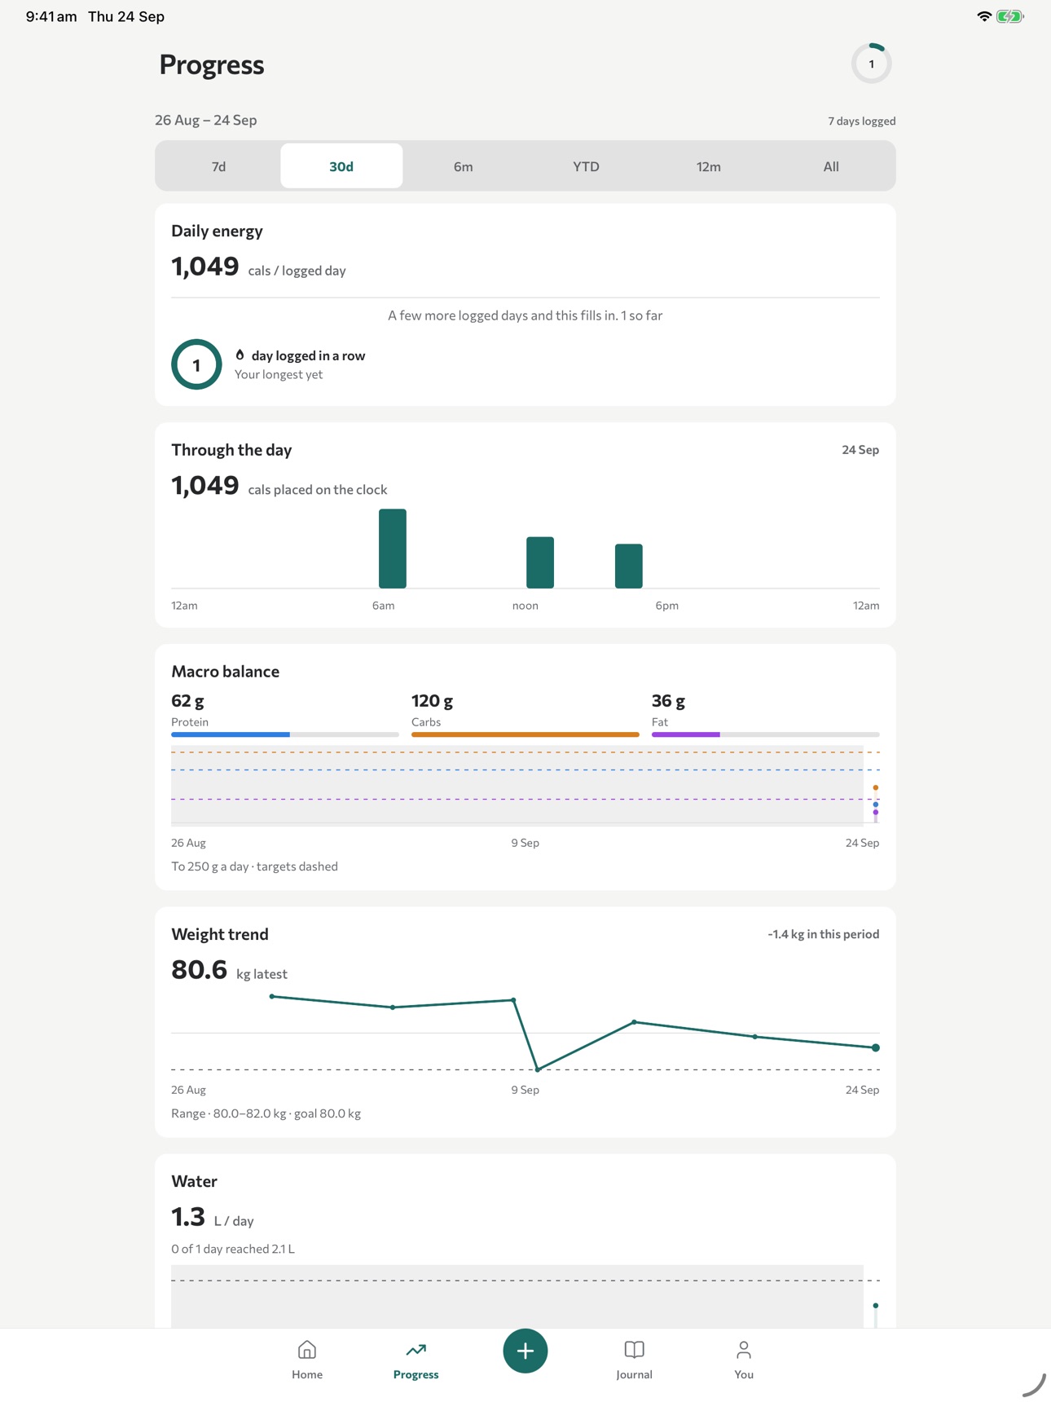The height and width of the screenshot is (1402, 1051).
Task: Open the Macro balance card title
Action: coord(226,672)
